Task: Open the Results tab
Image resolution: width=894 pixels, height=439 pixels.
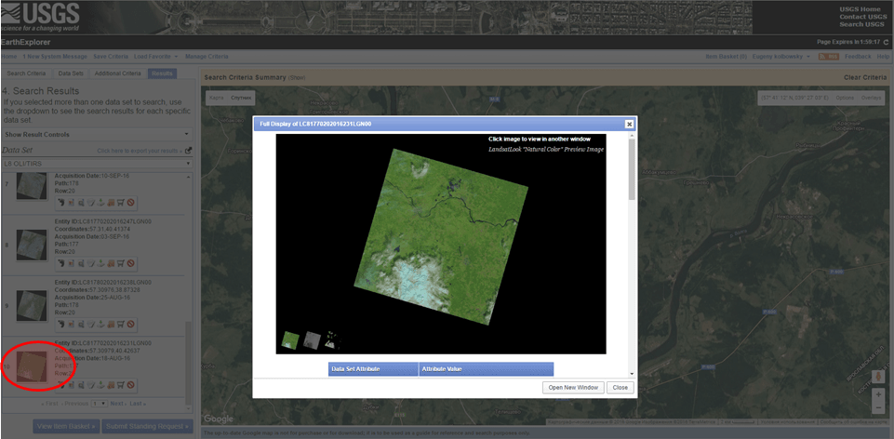Action: point(163,73)
